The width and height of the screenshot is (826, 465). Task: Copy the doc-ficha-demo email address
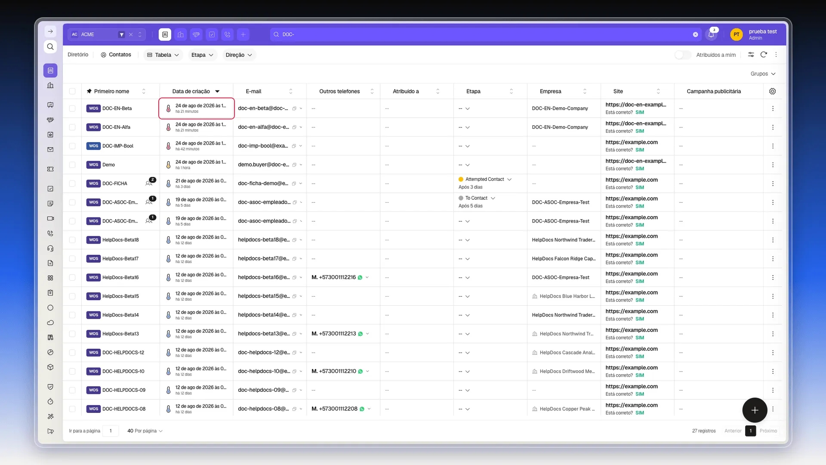294,184
